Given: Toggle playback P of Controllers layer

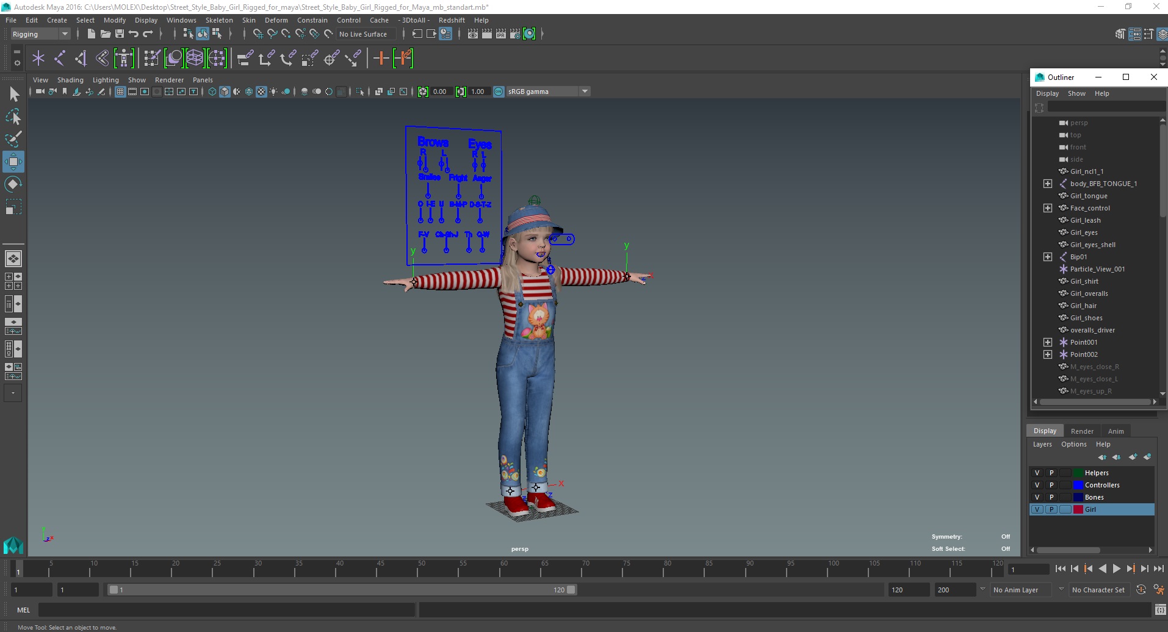Looking at the screenshot, I should pos(1051,485).
